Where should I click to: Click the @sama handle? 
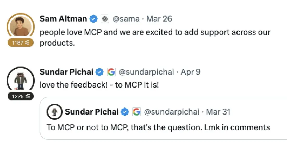click(x=126, y=19)
